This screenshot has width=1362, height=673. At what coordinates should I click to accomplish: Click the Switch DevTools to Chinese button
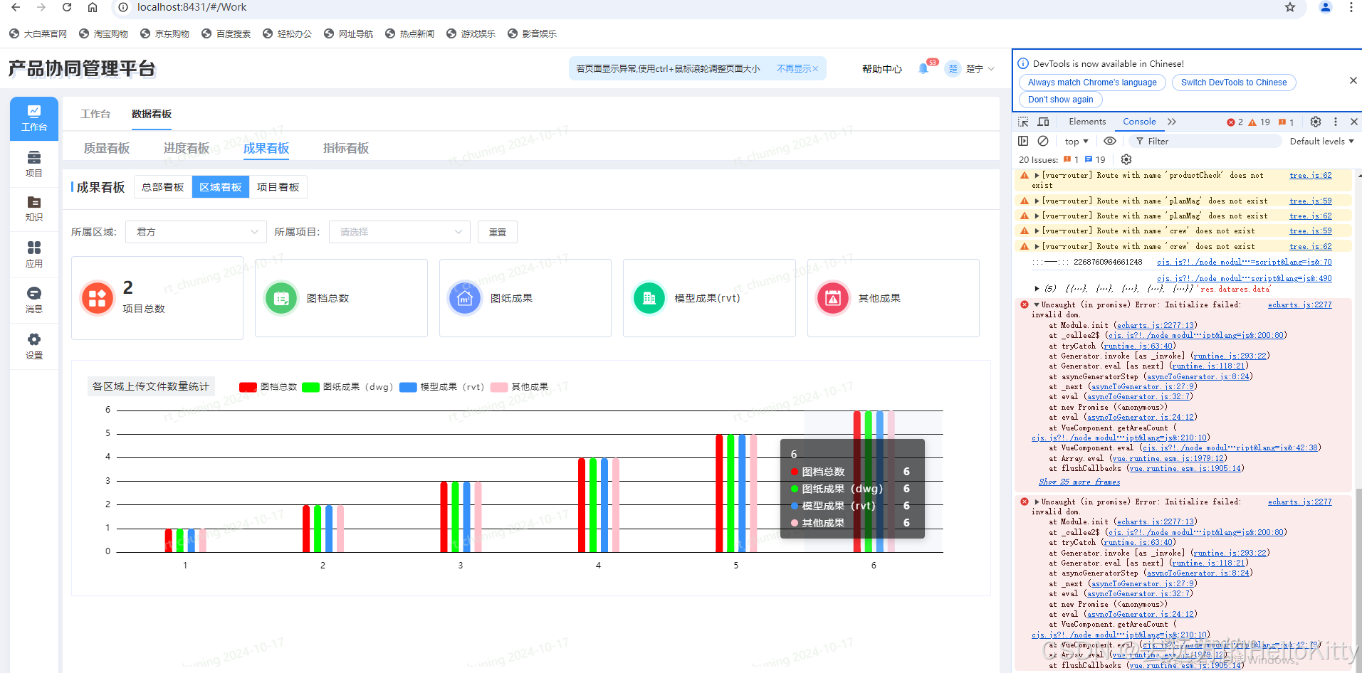[x=1233, y=82]
